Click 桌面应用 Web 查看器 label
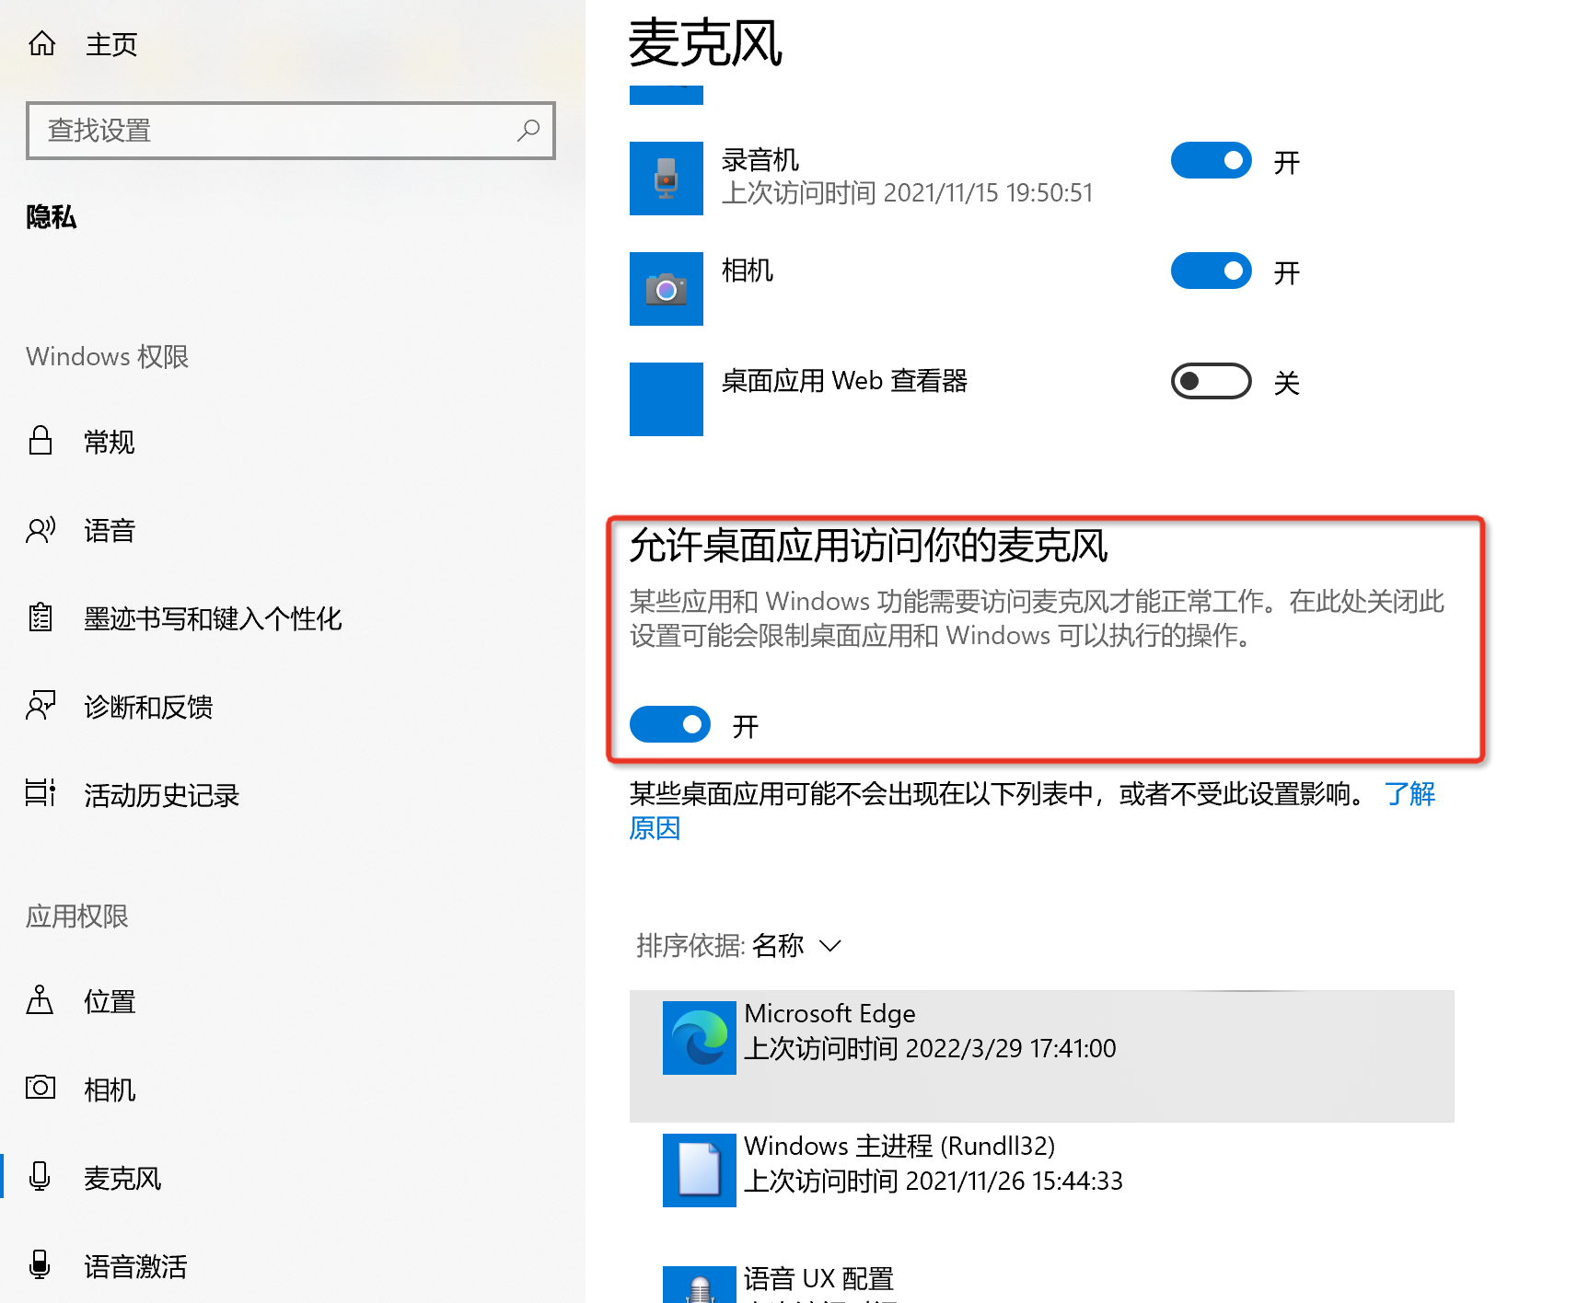Screen dimensions: 1589x1303 click(x=844, y=381)
